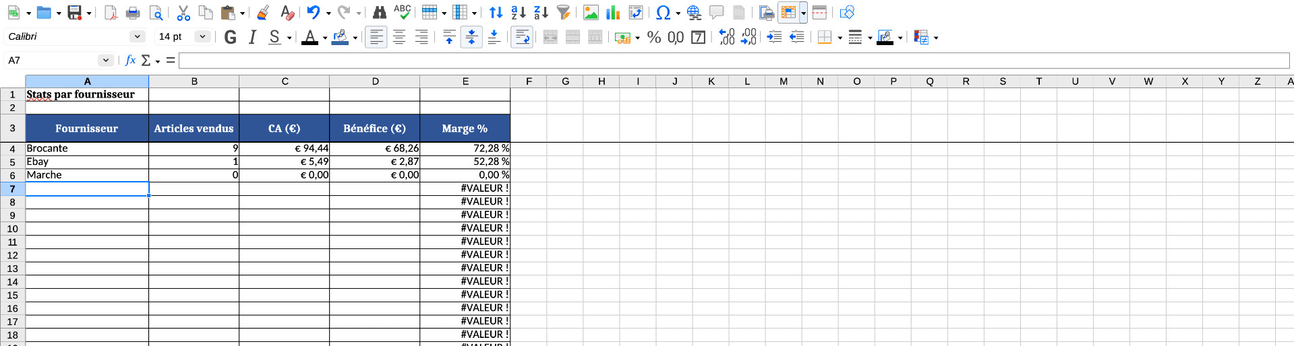Insert a chart using the chart icon
The image size is (1294, 346).
(613, 12)
